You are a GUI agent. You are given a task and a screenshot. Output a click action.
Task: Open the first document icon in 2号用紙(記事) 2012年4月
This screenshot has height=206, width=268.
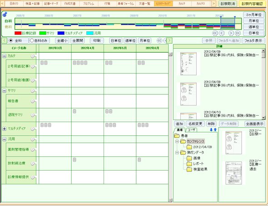[74, 63]
